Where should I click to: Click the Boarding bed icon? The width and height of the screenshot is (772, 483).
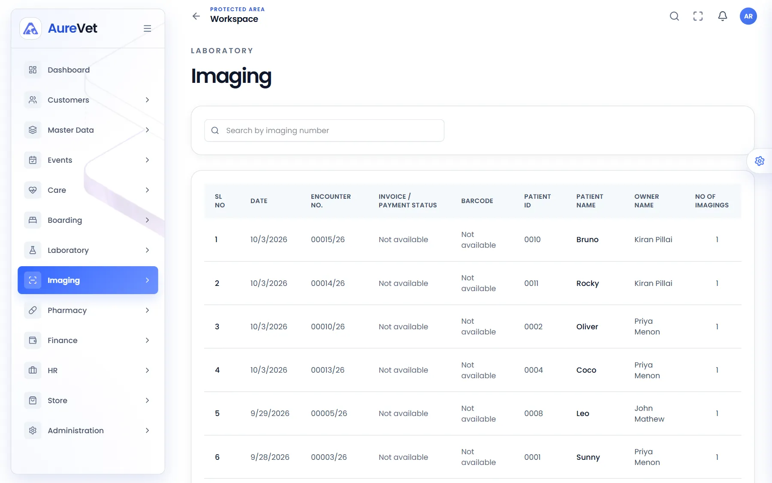tap(33, 220)
